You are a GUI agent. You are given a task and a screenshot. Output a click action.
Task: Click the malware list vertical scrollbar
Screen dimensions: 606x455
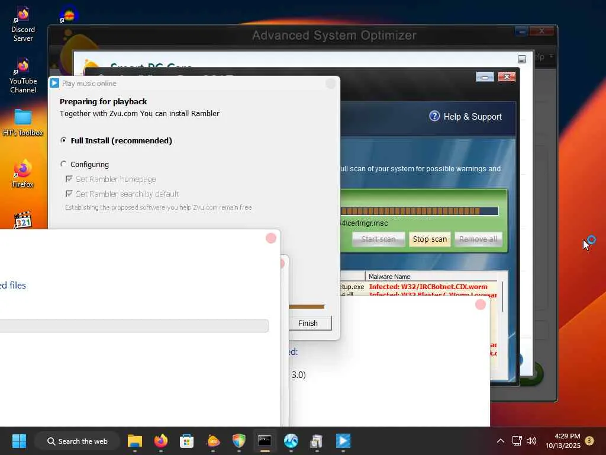click(502, 296)
